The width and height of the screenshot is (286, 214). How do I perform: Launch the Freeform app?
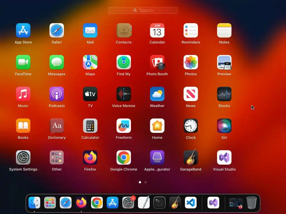124,126
